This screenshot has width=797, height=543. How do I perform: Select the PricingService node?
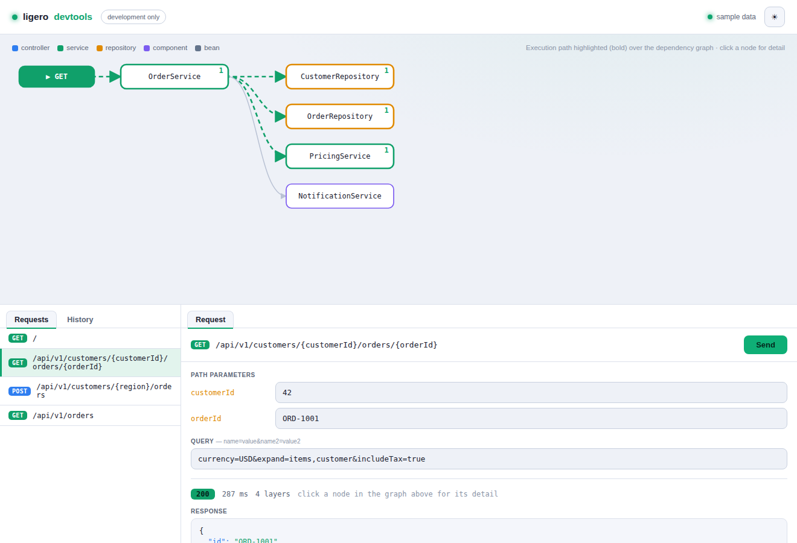(340, 156)
